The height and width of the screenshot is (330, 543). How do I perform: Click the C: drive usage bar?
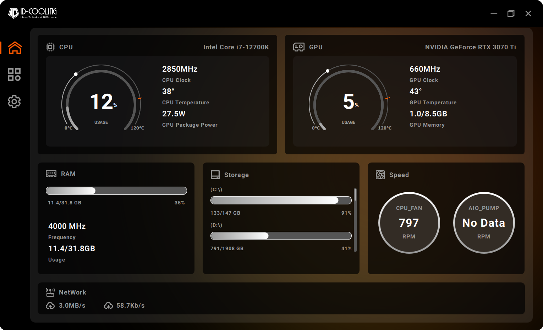281,200
